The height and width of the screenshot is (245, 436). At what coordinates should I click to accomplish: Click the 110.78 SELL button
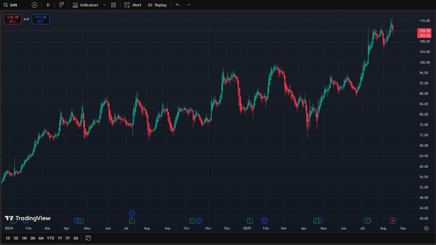coord(13,19)
